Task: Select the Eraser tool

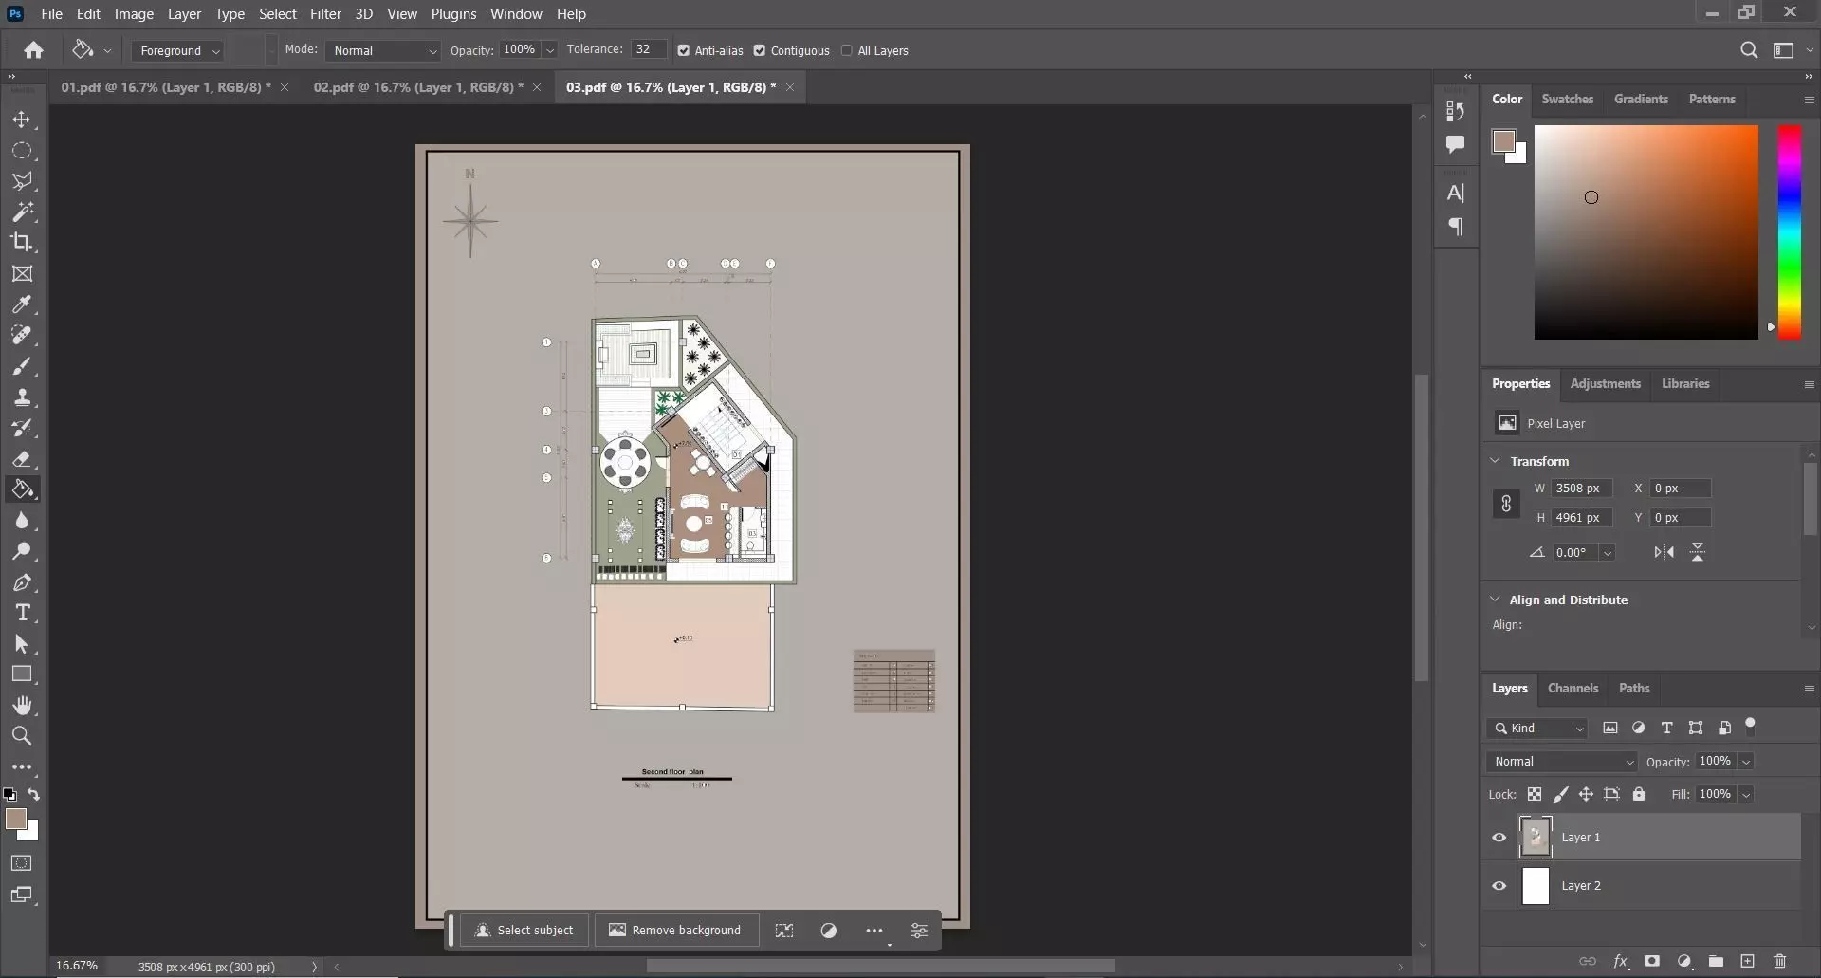Action: tap(22, 459)
